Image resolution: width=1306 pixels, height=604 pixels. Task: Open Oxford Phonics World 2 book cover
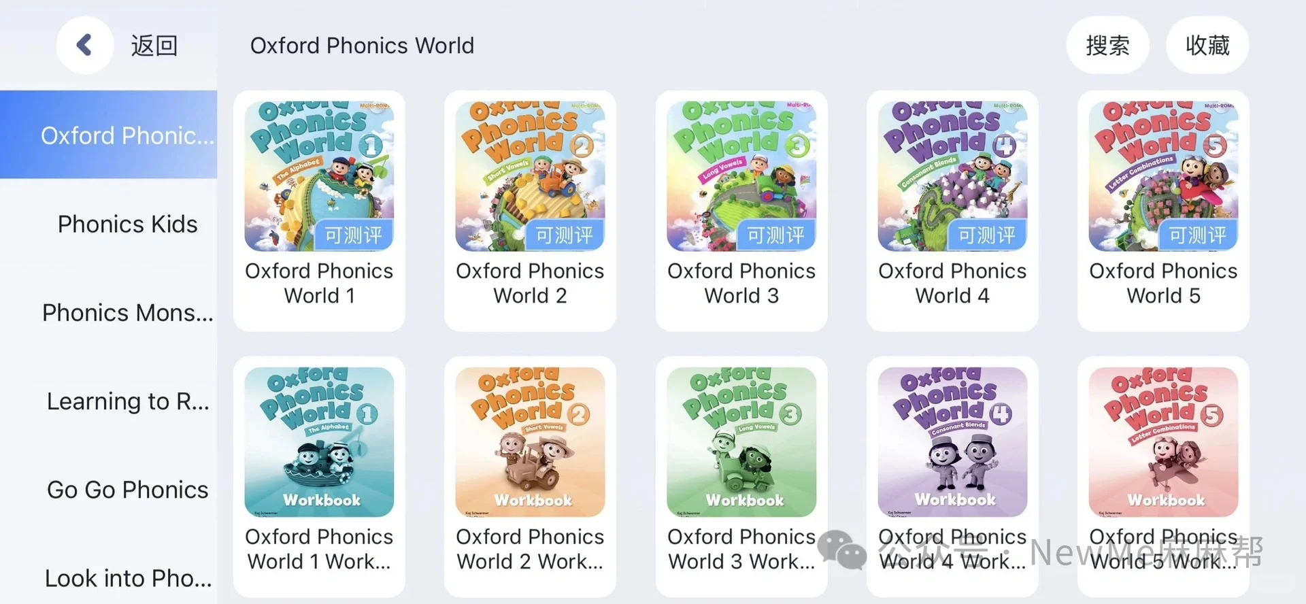tap(530, 176)
